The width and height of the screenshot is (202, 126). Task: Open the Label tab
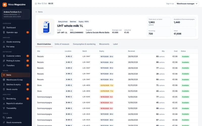point(115,44)
